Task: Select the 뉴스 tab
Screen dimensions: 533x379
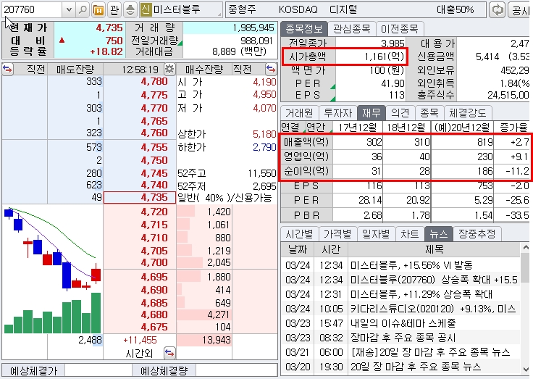Action: [x=439, y=234]
